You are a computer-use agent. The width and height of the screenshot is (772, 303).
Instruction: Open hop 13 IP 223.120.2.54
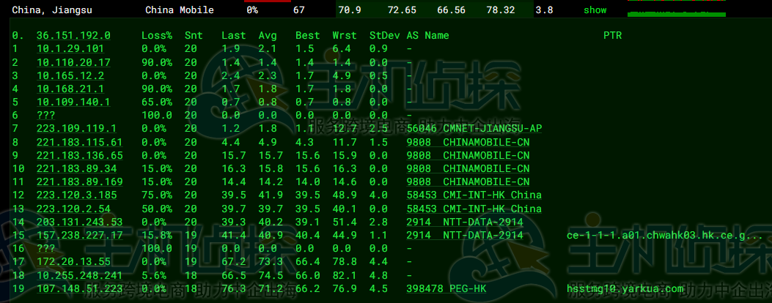pyautogui.click(x=73, y=209)
